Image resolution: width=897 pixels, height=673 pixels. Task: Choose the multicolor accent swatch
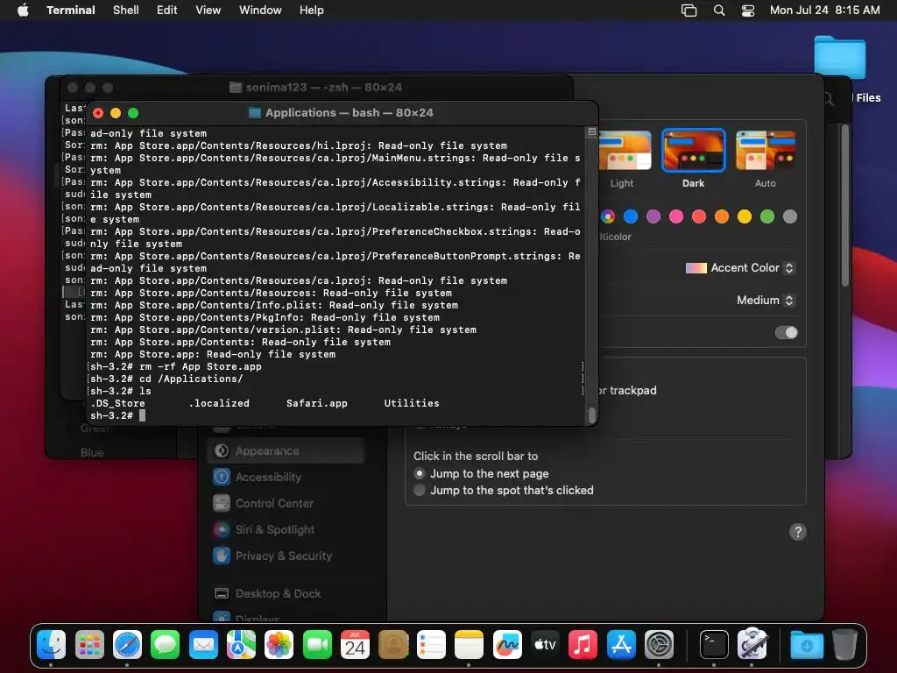[608, 216]
